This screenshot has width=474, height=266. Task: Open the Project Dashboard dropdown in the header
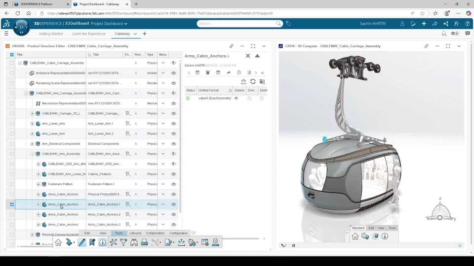pos(109,24)
